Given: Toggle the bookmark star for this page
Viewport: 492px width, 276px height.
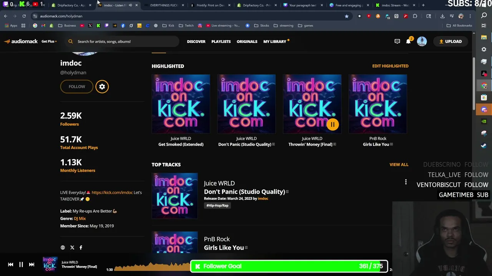Looking at the screenshot, I should tap(346, 16).
